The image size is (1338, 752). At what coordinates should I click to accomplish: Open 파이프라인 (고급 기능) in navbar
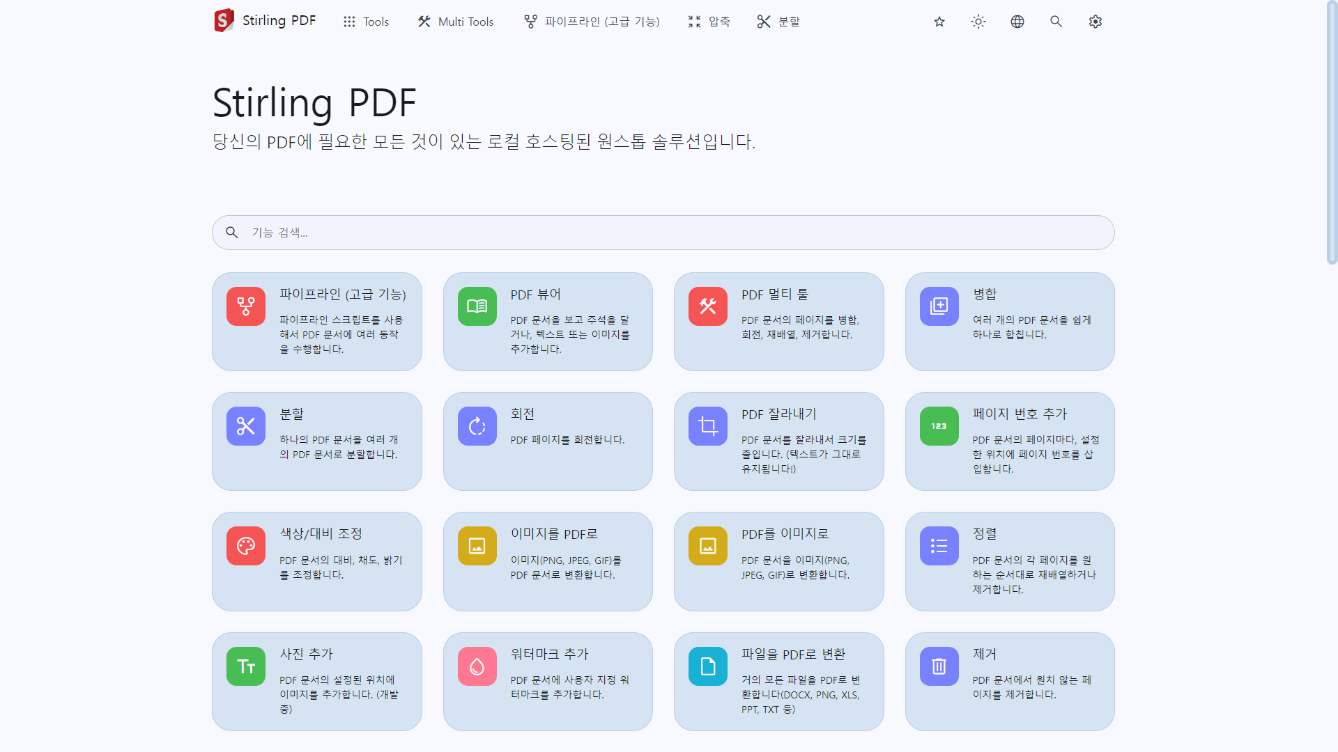592,22
